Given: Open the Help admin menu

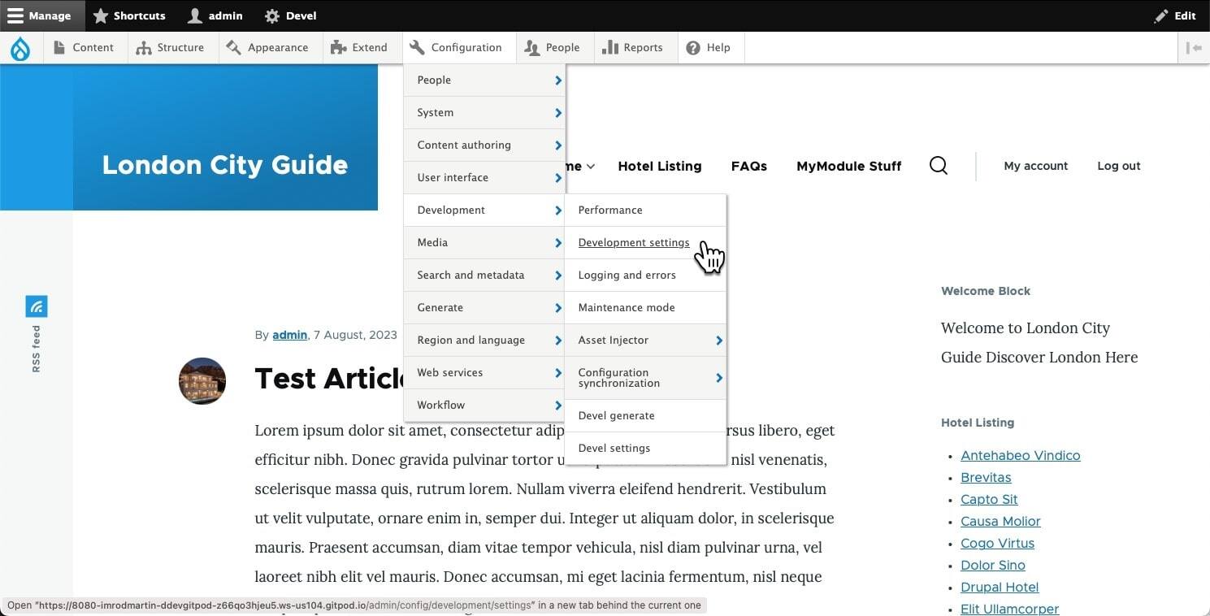Looking at the screenshot, I should (709, 48).
